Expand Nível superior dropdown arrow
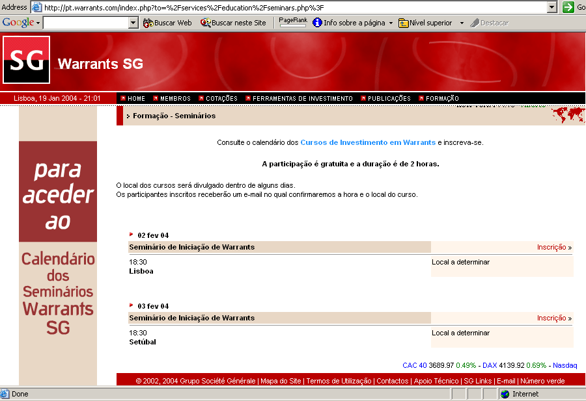This screenshot has width=586, height=401. click(x=462, y=23)
